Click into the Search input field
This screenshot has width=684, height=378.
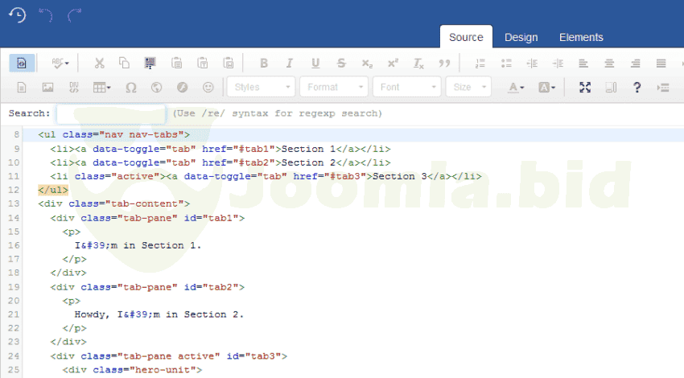pyautogui.click(x=111, y=113)
